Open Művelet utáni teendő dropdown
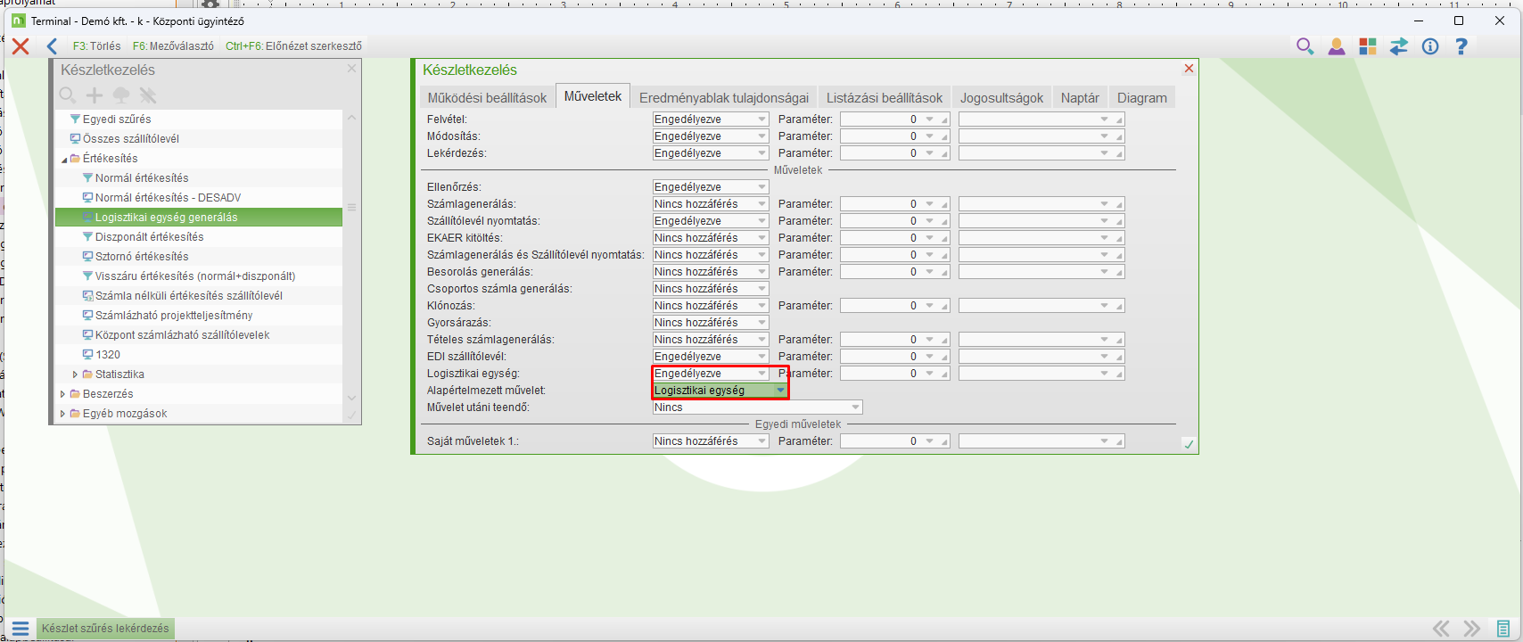 pyautogui.click(x=758, y=407)
